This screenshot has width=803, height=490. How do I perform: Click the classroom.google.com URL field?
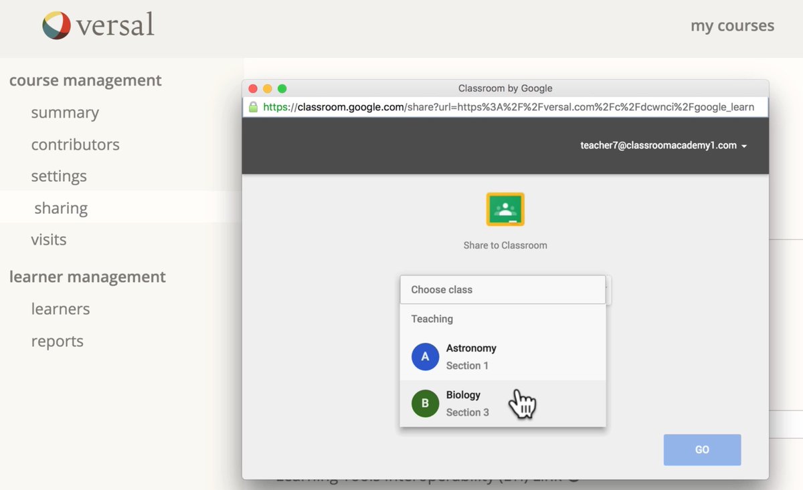505,107
